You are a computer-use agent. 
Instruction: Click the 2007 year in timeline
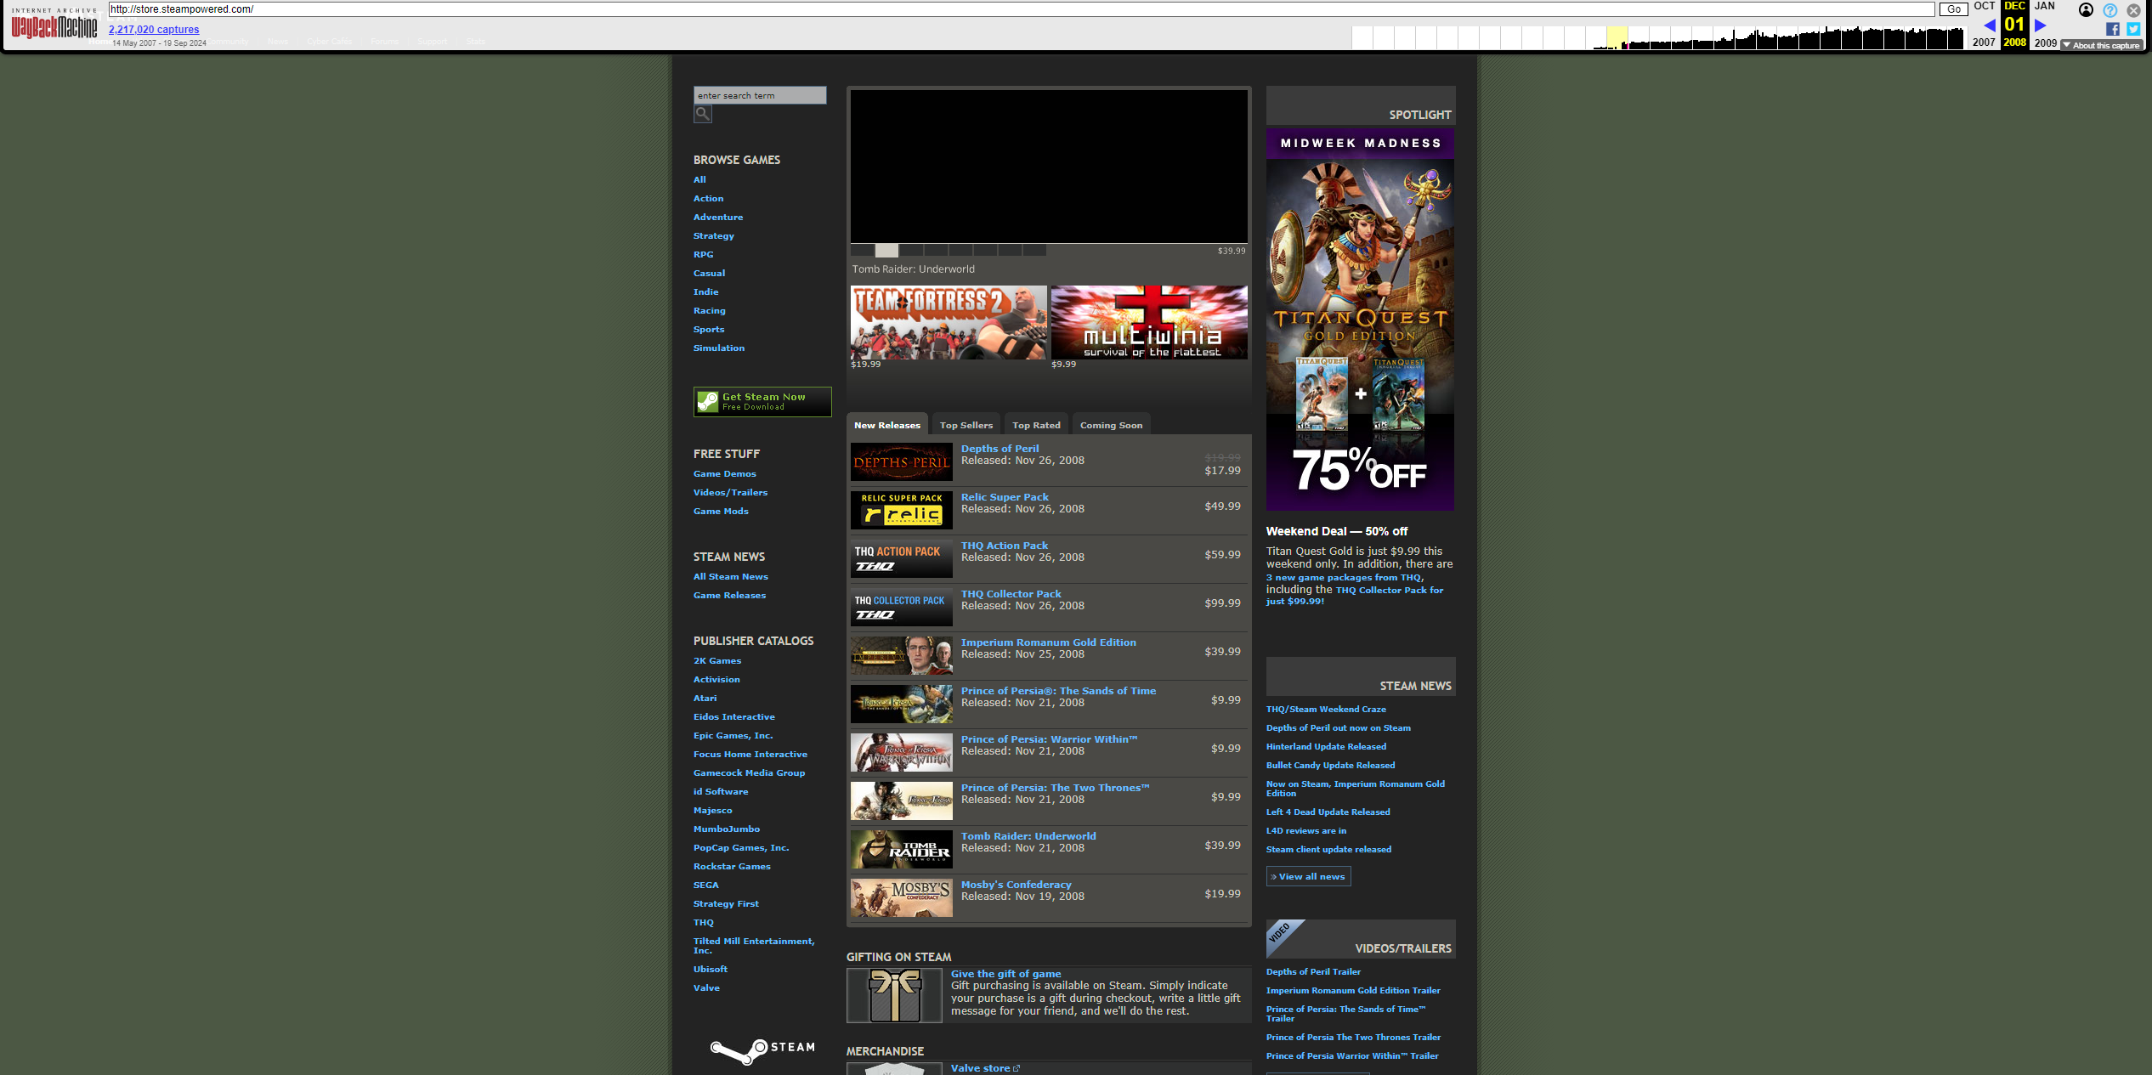(x=1984, y=42)
